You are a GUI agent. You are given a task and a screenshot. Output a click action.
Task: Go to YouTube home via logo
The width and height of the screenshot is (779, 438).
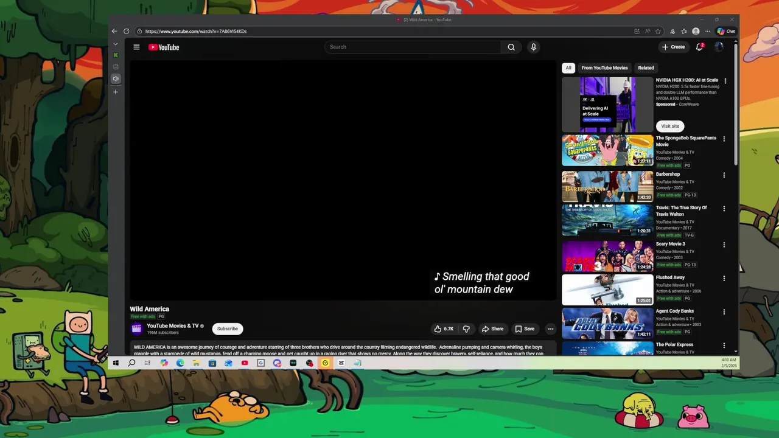(164, 47)
